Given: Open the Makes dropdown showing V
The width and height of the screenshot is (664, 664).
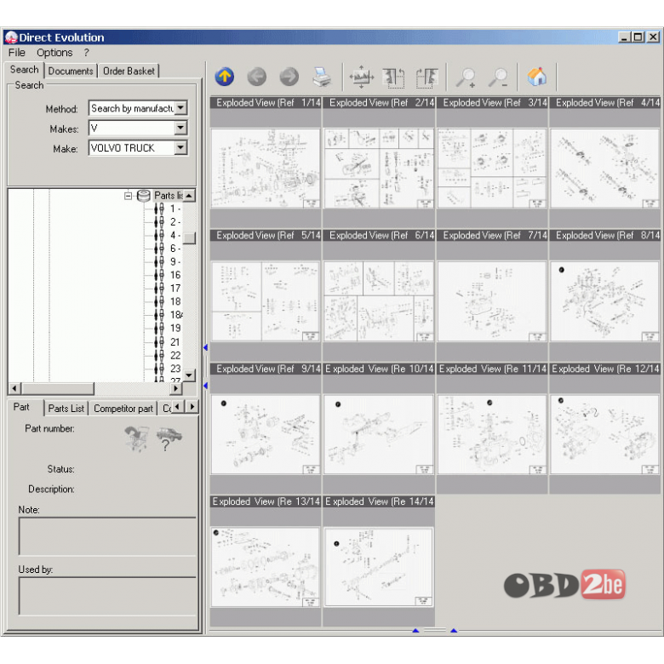Looking at the screenshot, I should click(180, 128).
